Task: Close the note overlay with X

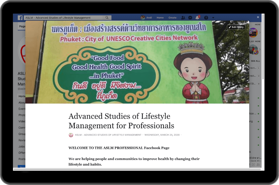Action: click(x=258, y=17)
